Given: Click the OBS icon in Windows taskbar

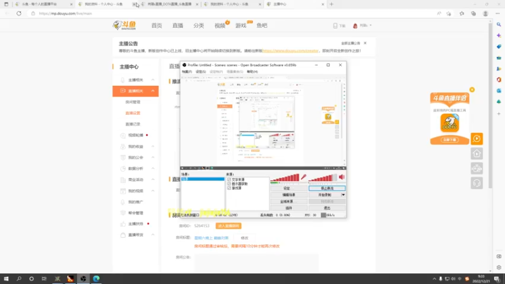Looking at the screenshot, I should [83, 278].
